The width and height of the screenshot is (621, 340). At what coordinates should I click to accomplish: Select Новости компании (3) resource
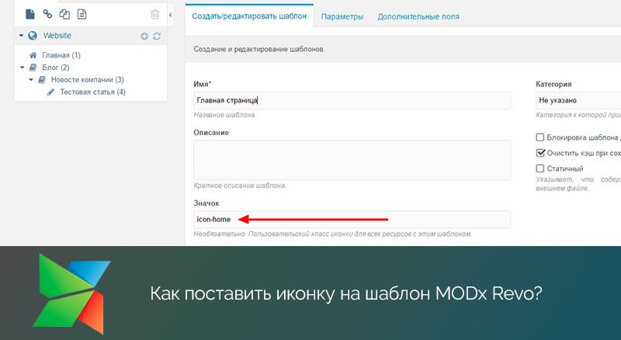pyautogui.click(x=88, y=80)
